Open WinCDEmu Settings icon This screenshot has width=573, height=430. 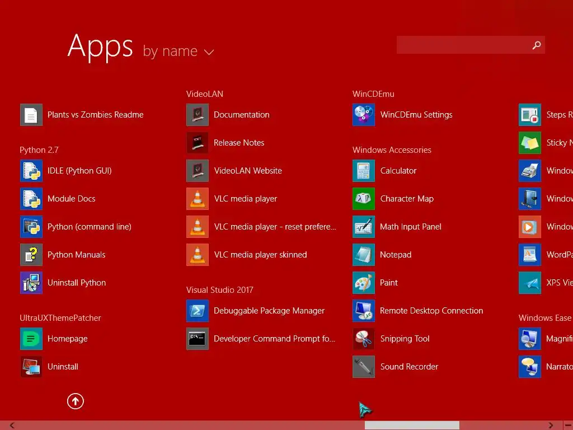pyautogui.click(x=364, y=115)
